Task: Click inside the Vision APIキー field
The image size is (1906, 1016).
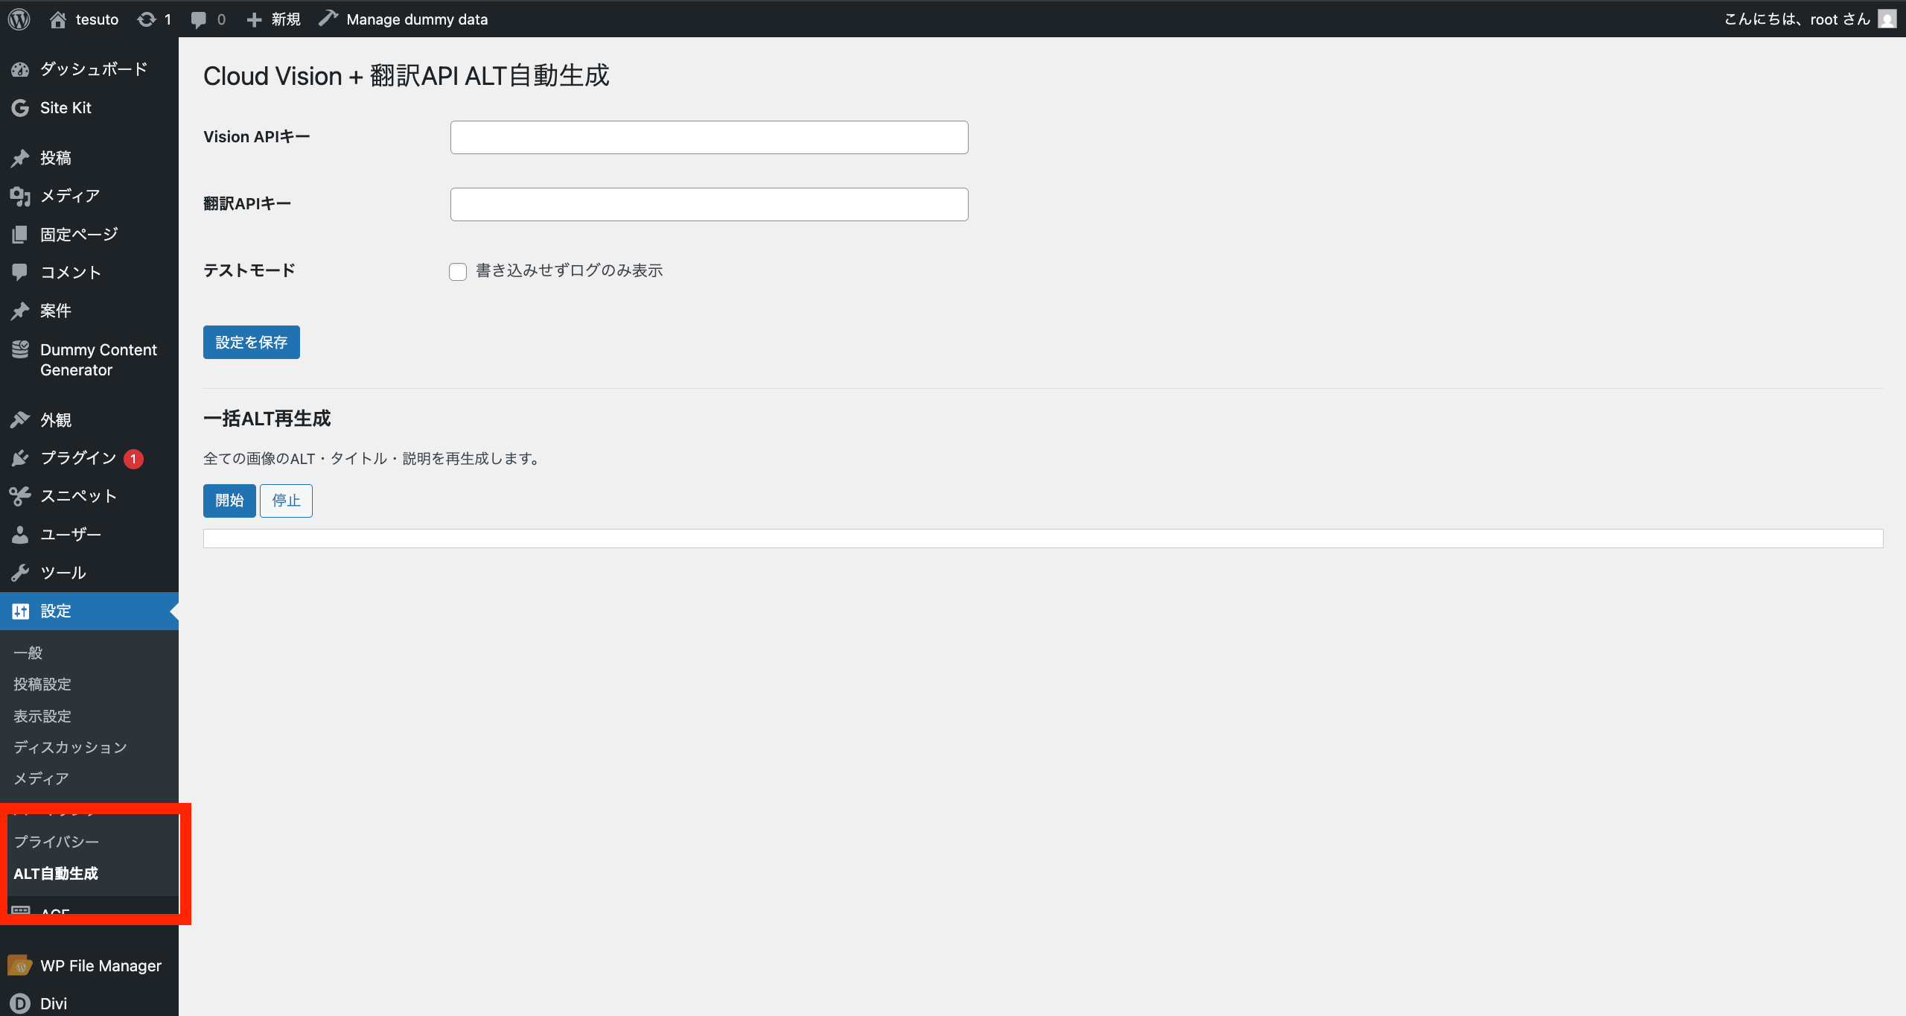Action: click(x=708, y=137)
